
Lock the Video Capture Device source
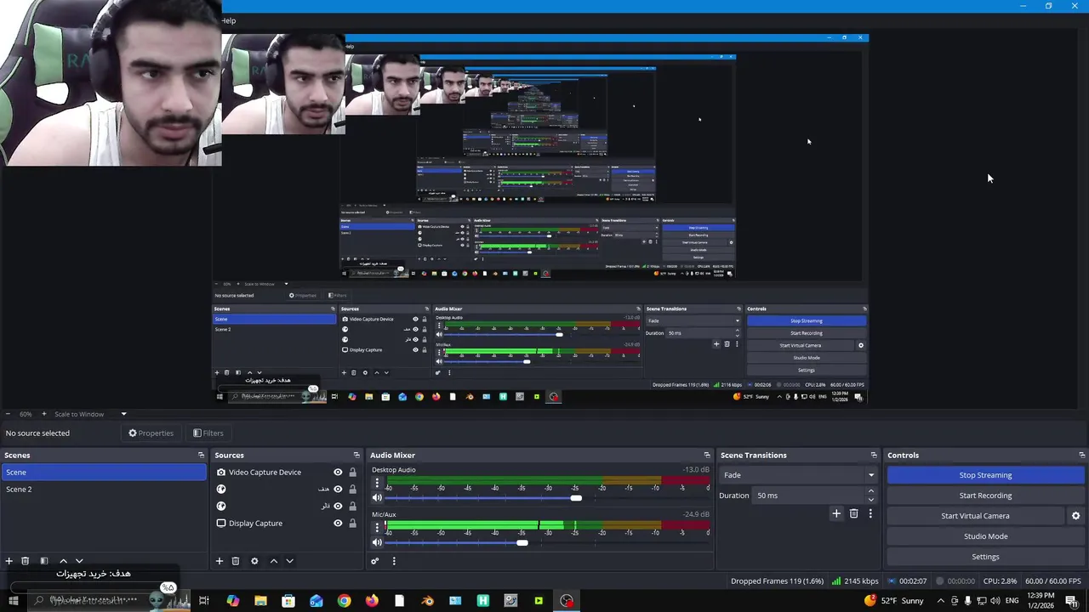[352, 473]
